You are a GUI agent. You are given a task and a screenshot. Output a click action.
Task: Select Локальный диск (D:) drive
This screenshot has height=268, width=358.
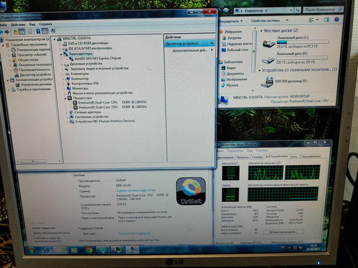295,58
